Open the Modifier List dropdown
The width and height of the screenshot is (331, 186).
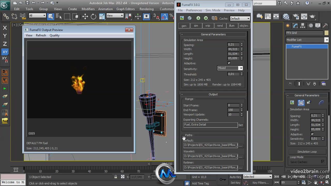click(307, 40)
